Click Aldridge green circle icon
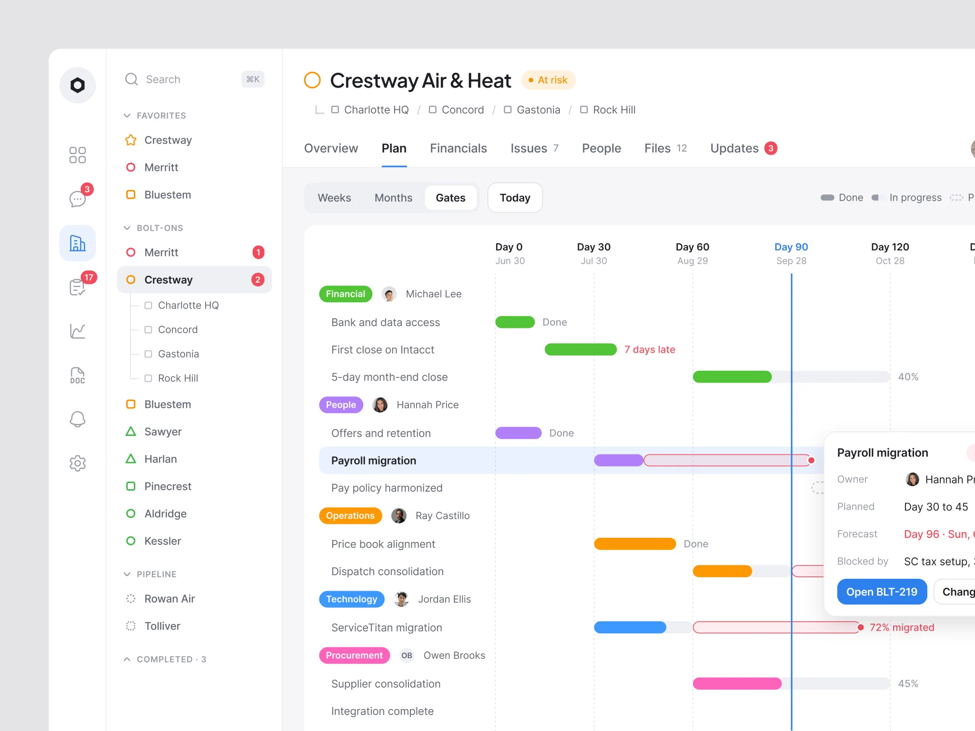The height and width of the screenshot is (731, 975). (130, 514)
